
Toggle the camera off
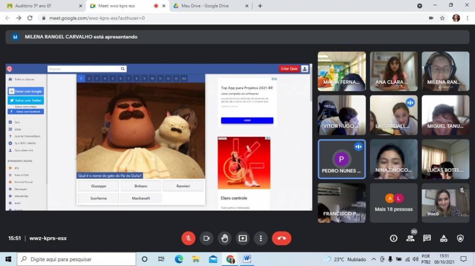pyautogui.click(x=206, y=238)
